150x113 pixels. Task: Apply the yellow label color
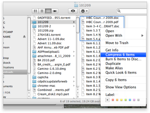pyautogui.click(x=121, y=100)
